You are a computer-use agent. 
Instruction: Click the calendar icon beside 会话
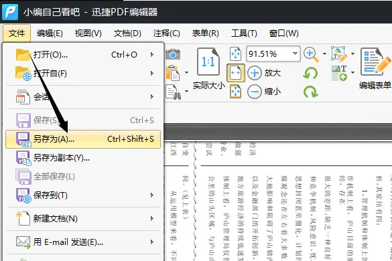(23, 97)
